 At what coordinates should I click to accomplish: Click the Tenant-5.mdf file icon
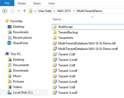click(55, 93)
